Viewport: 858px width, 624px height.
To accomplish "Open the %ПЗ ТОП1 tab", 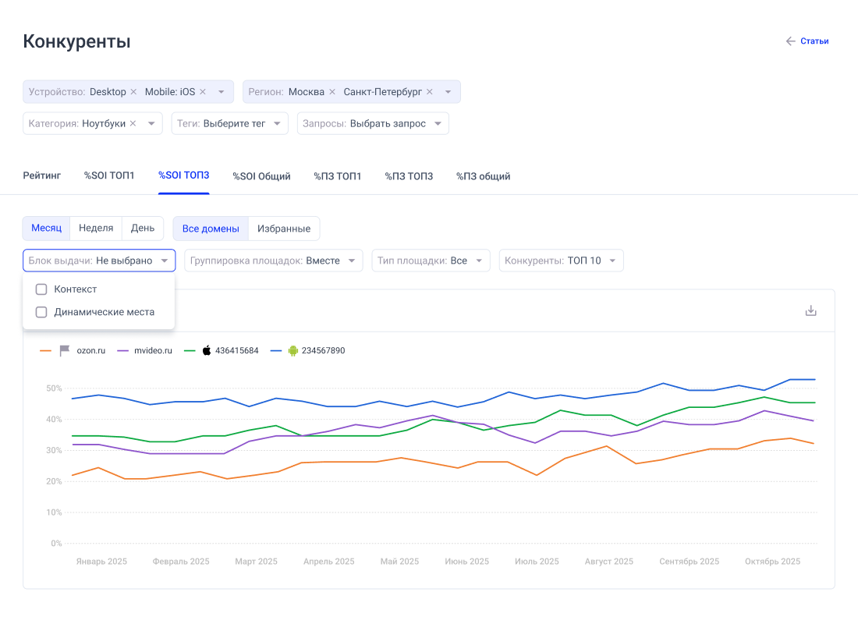I will click(x=337, y=176).
